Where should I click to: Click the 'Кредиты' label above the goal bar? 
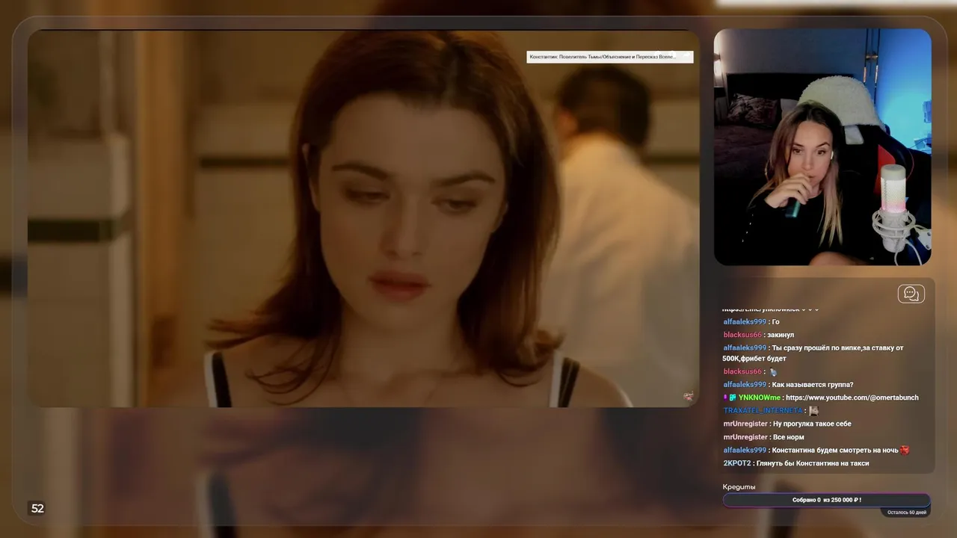pos(739,486)
